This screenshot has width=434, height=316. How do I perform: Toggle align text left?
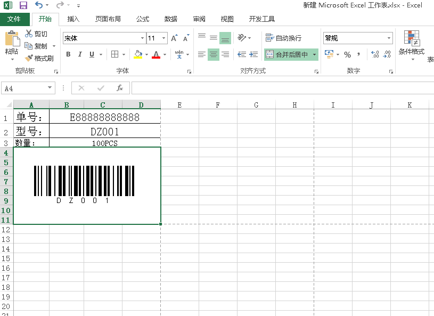(x=202, y=54)
